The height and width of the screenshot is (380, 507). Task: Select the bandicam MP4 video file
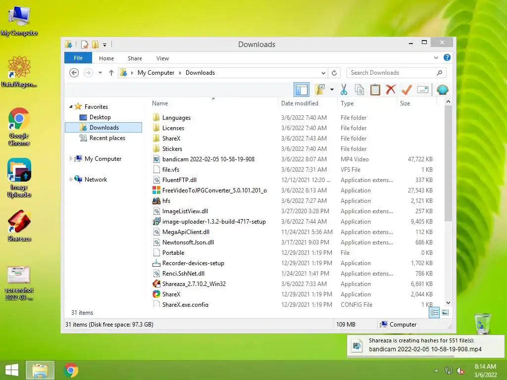pos(208,159)
